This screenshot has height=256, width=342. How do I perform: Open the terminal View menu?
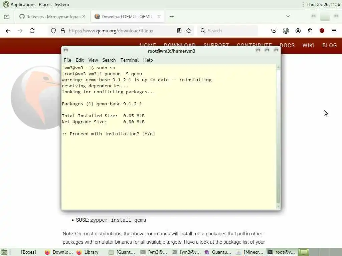[93, 60]
